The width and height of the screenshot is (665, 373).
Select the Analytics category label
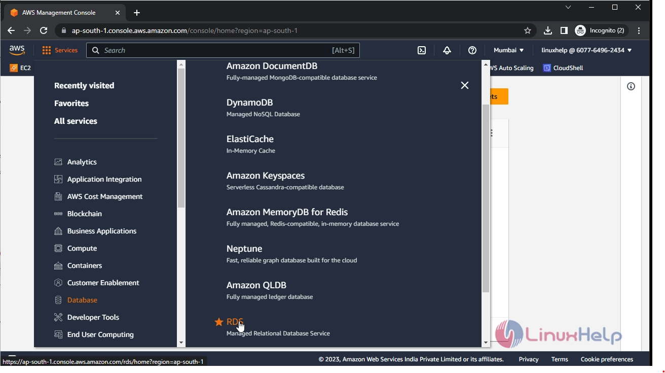[82, 162]
